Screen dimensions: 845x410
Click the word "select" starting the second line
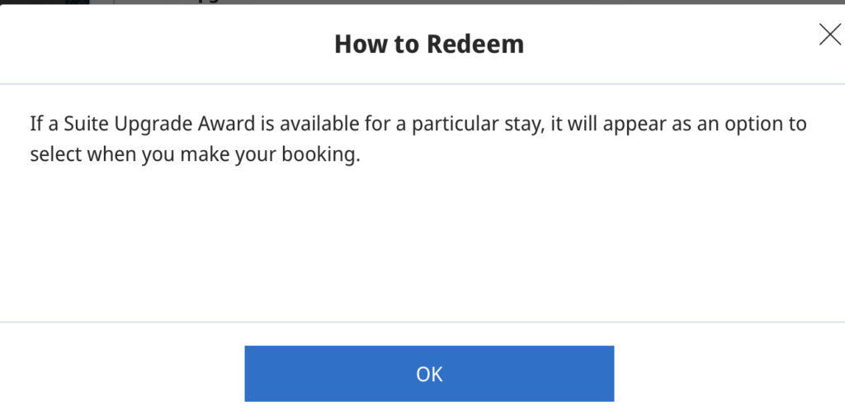click(x=54, y=155)
